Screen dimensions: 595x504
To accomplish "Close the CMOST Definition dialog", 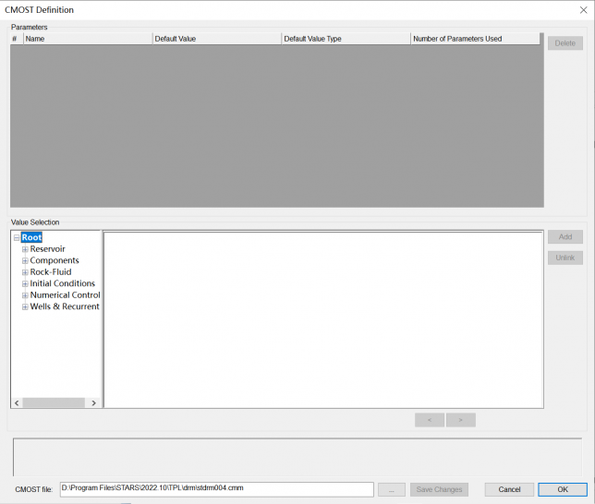I will 582,10.
